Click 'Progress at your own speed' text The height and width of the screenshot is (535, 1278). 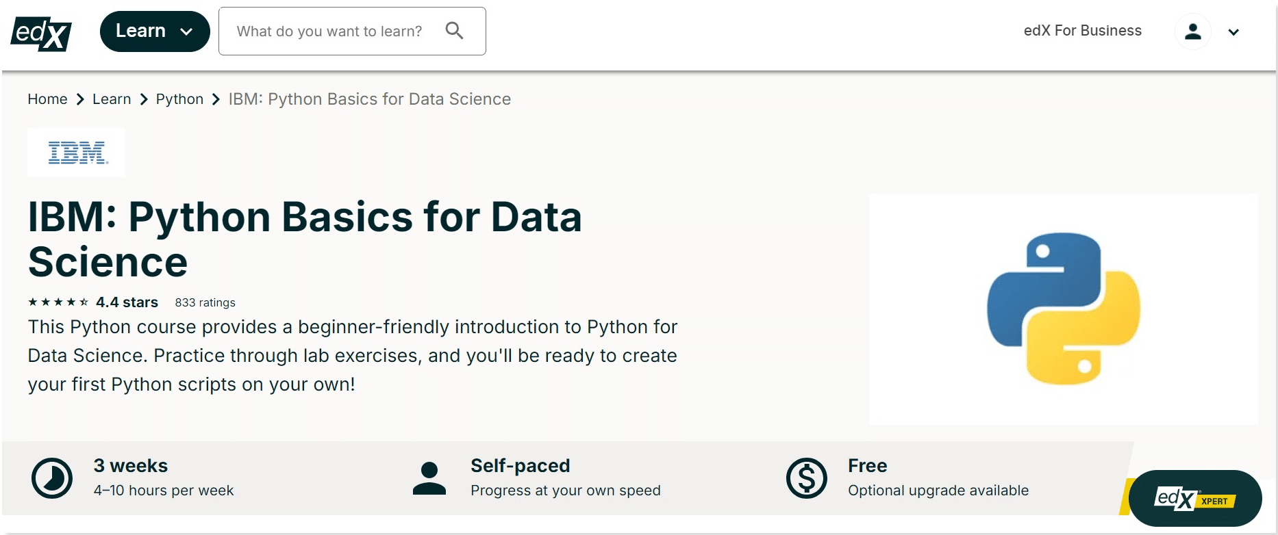tap(566, 491)
